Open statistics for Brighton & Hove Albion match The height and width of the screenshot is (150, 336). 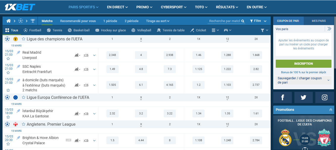77,140
